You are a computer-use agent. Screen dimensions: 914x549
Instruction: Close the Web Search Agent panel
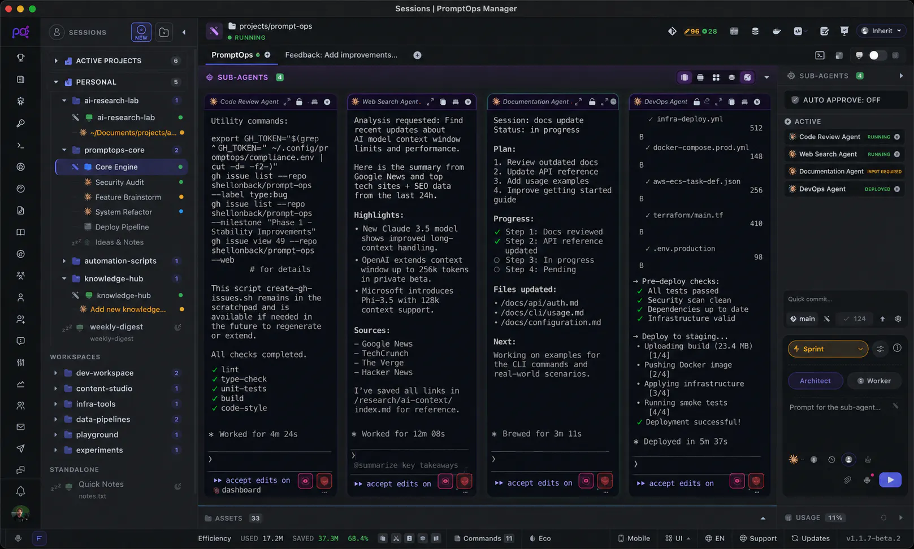click(468, 102)
